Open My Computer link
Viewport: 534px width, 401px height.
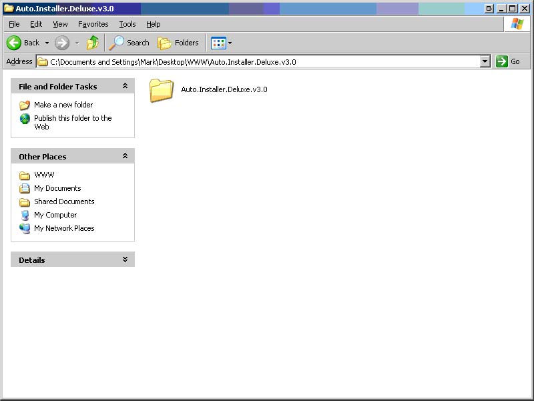coord(55,215)
